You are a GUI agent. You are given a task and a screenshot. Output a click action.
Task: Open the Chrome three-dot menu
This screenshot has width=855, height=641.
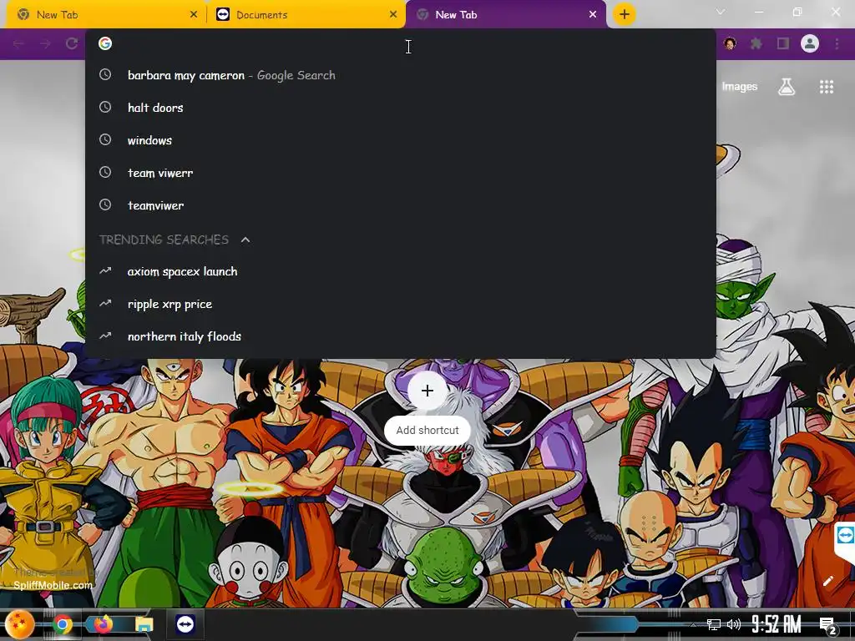pyautogui.click(x=837, y=43)
